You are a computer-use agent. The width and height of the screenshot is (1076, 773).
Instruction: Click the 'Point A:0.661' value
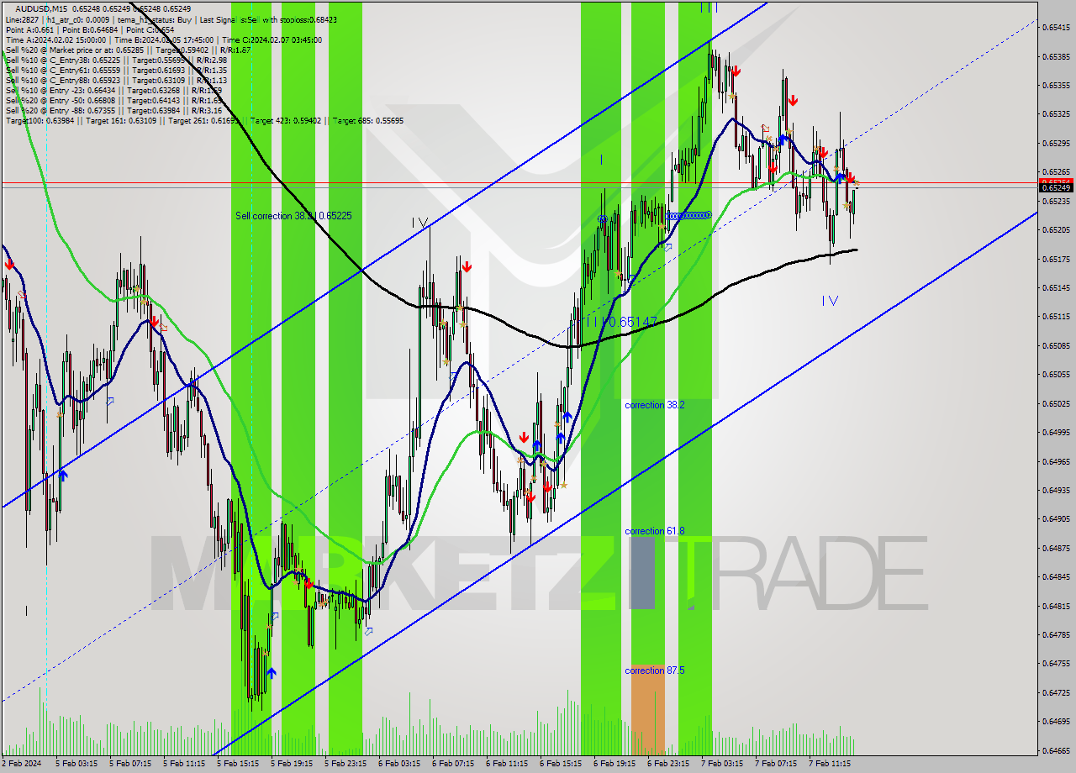tap(30, 29)
